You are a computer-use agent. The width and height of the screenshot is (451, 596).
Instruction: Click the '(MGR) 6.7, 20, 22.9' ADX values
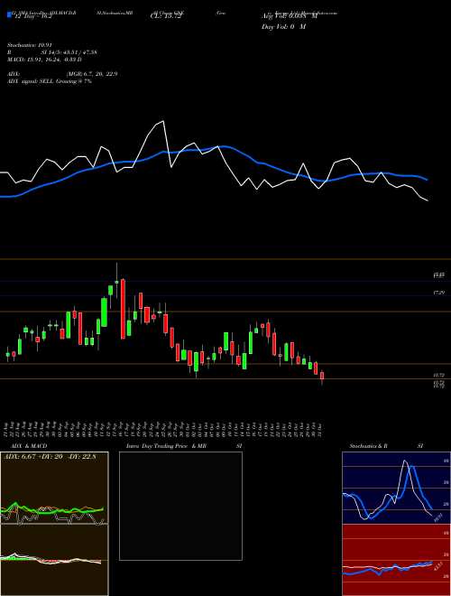(92, 74)
